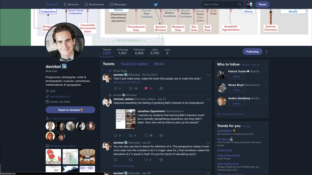The width and height of the screenshot is (312, 175).
Task: Open Moments in the navigation bar
Action: tap(71, 4)
